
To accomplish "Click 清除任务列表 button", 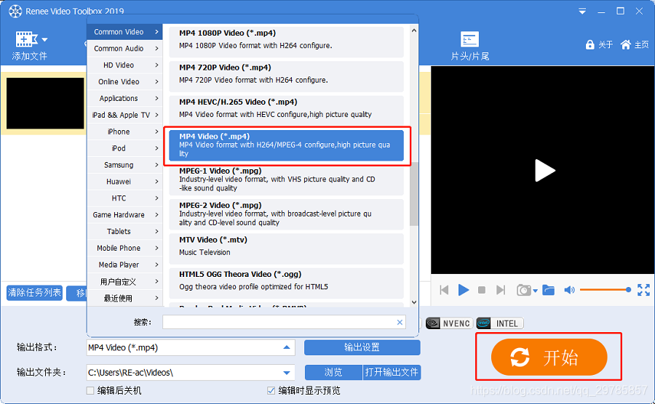I will click(35, 293).
